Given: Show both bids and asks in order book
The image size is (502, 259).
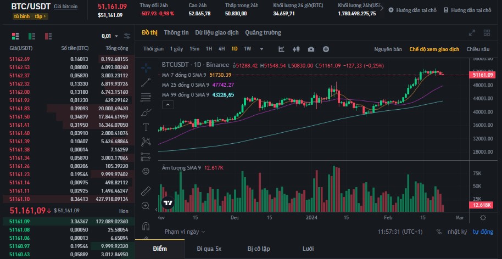Looking at the screenshot, I should [x=15, y=36].
